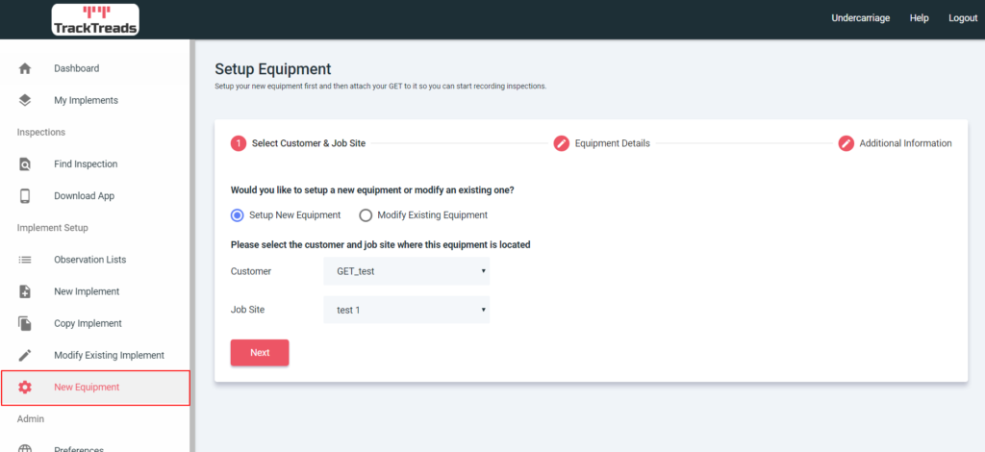Click the Inspections section label
The height and width of the screenshot is (452, 985).
[x=40, y=133]
